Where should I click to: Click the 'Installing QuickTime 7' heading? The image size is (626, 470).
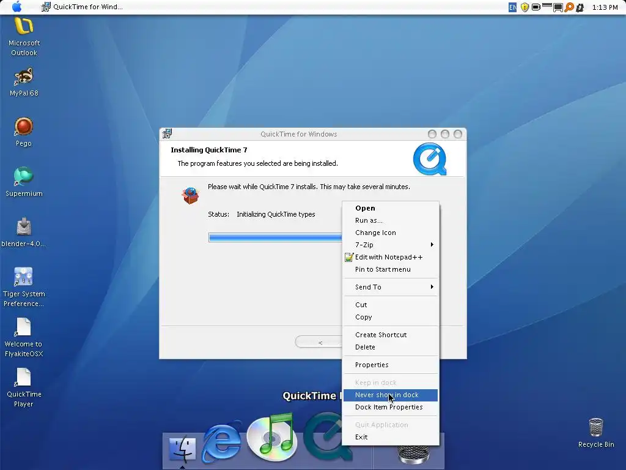point(209,150)
